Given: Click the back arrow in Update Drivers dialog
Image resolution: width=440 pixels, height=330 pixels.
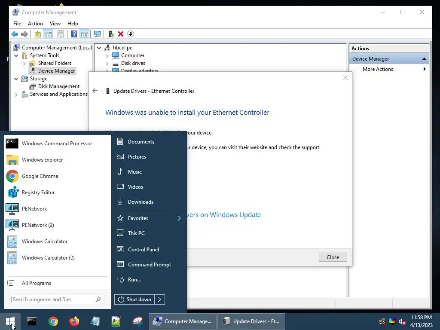Looking at the screenshot, I should click(x=95, y=91).
